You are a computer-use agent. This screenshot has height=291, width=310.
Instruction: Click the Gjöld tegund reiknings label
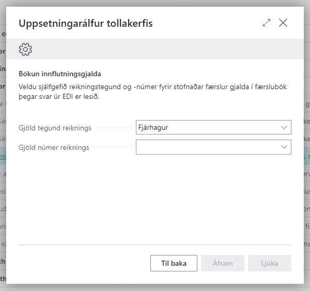click(x=55, y=128)
